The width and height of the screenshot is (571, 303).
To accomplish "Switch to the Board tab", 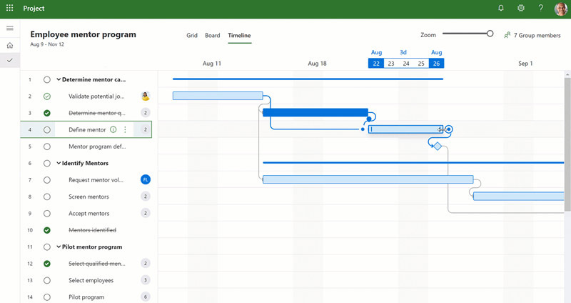I will pos(212,35).
